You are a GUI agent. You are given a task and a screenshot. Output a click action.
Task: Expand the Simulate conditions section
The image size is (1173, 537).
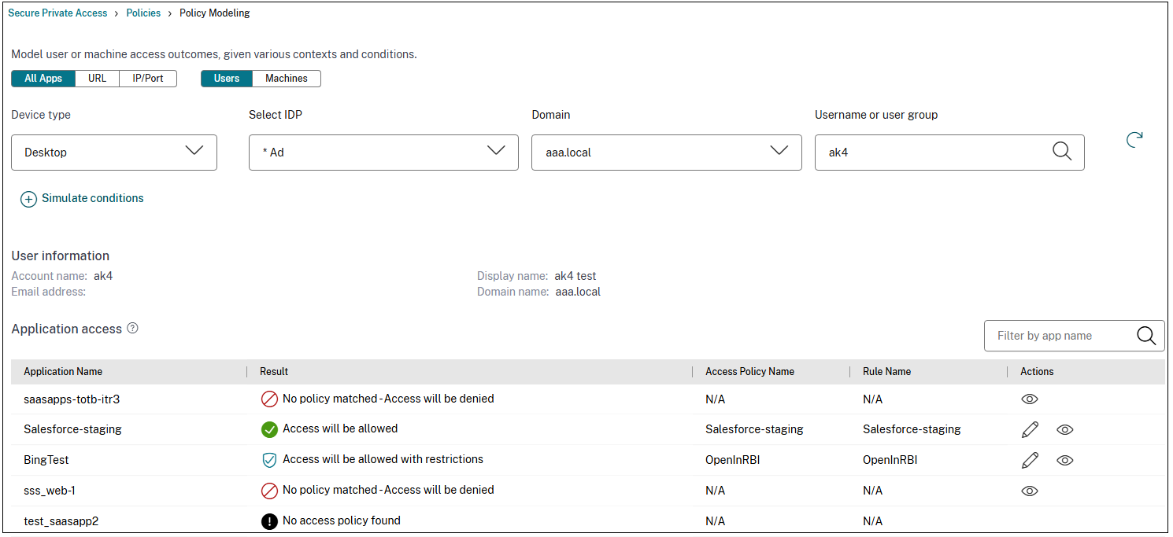(x=82, y=198)
